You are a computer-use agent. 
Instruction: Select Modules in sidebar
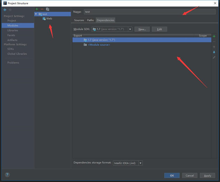[18, 25]
